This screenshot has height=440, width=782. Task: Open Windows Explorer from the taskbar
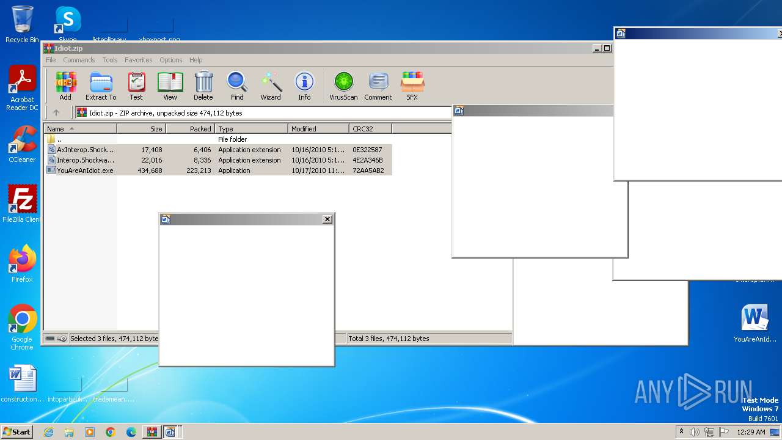(x=69, y=432)
